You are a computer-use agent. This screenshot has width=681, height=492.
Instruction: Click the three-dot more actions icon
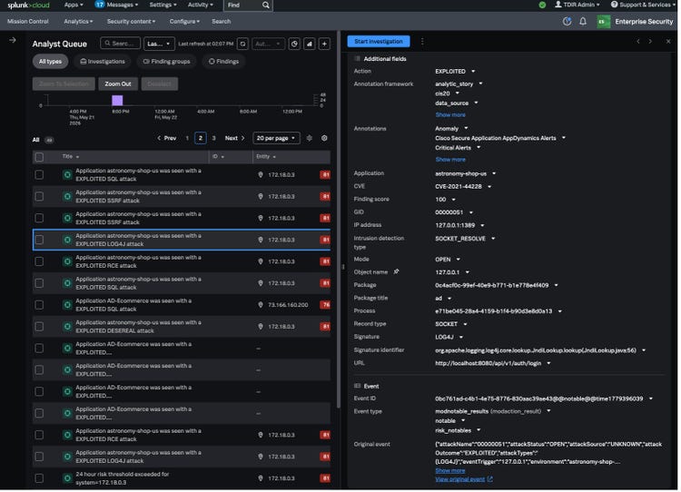click(423, 41)
